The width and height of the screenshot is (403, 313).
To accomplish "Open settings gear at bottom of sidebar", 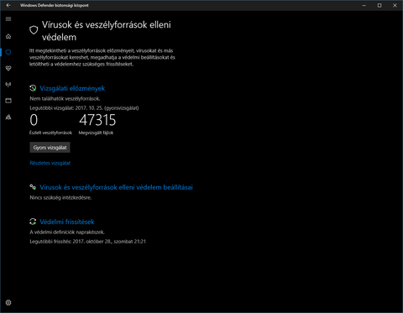I will pos(8,303).
